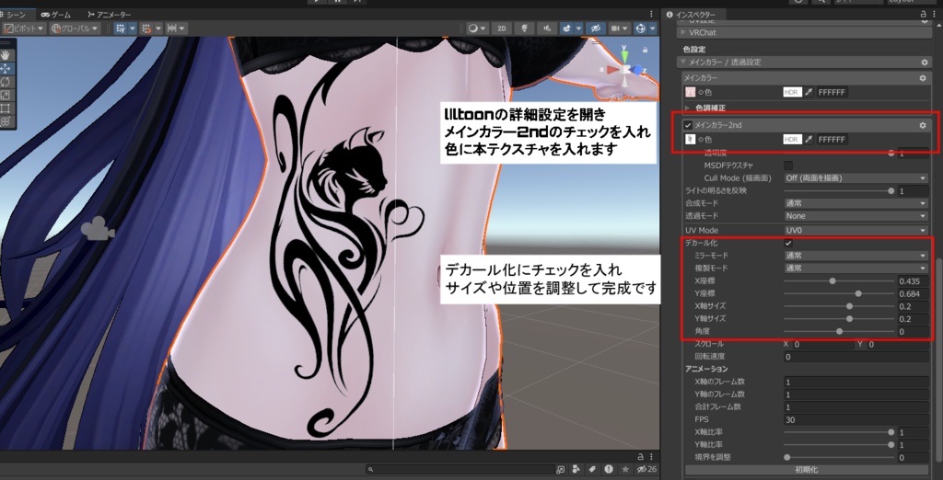
Task: Open the UV Mode dropdown
Action: click(856, 231)
